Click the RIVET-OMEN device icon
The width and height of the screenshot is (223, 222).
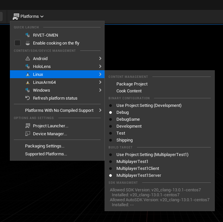(28, 35)
